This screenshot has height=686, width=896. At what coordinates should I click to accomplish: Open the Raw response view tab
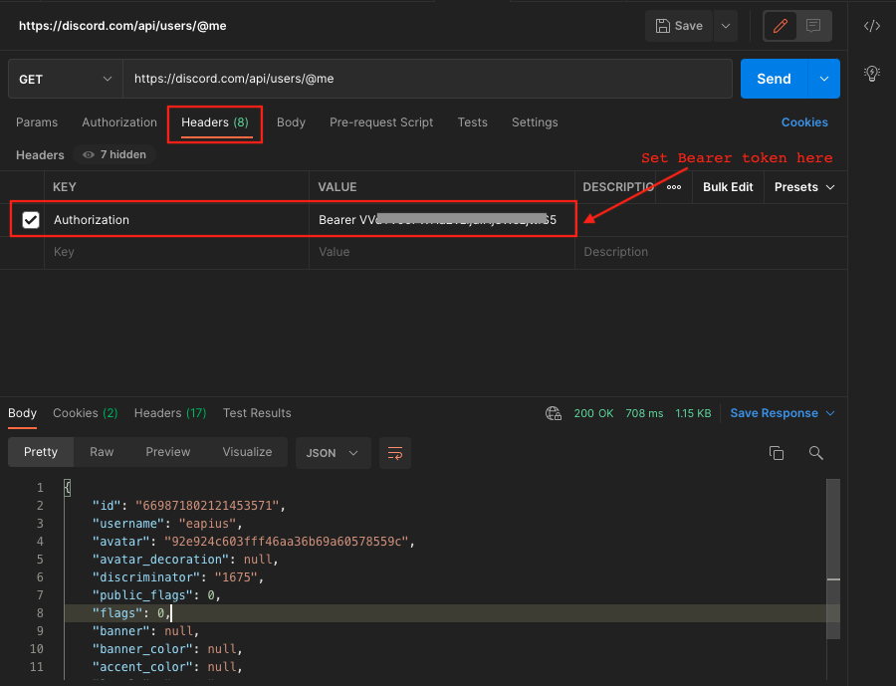coord(101,452)
